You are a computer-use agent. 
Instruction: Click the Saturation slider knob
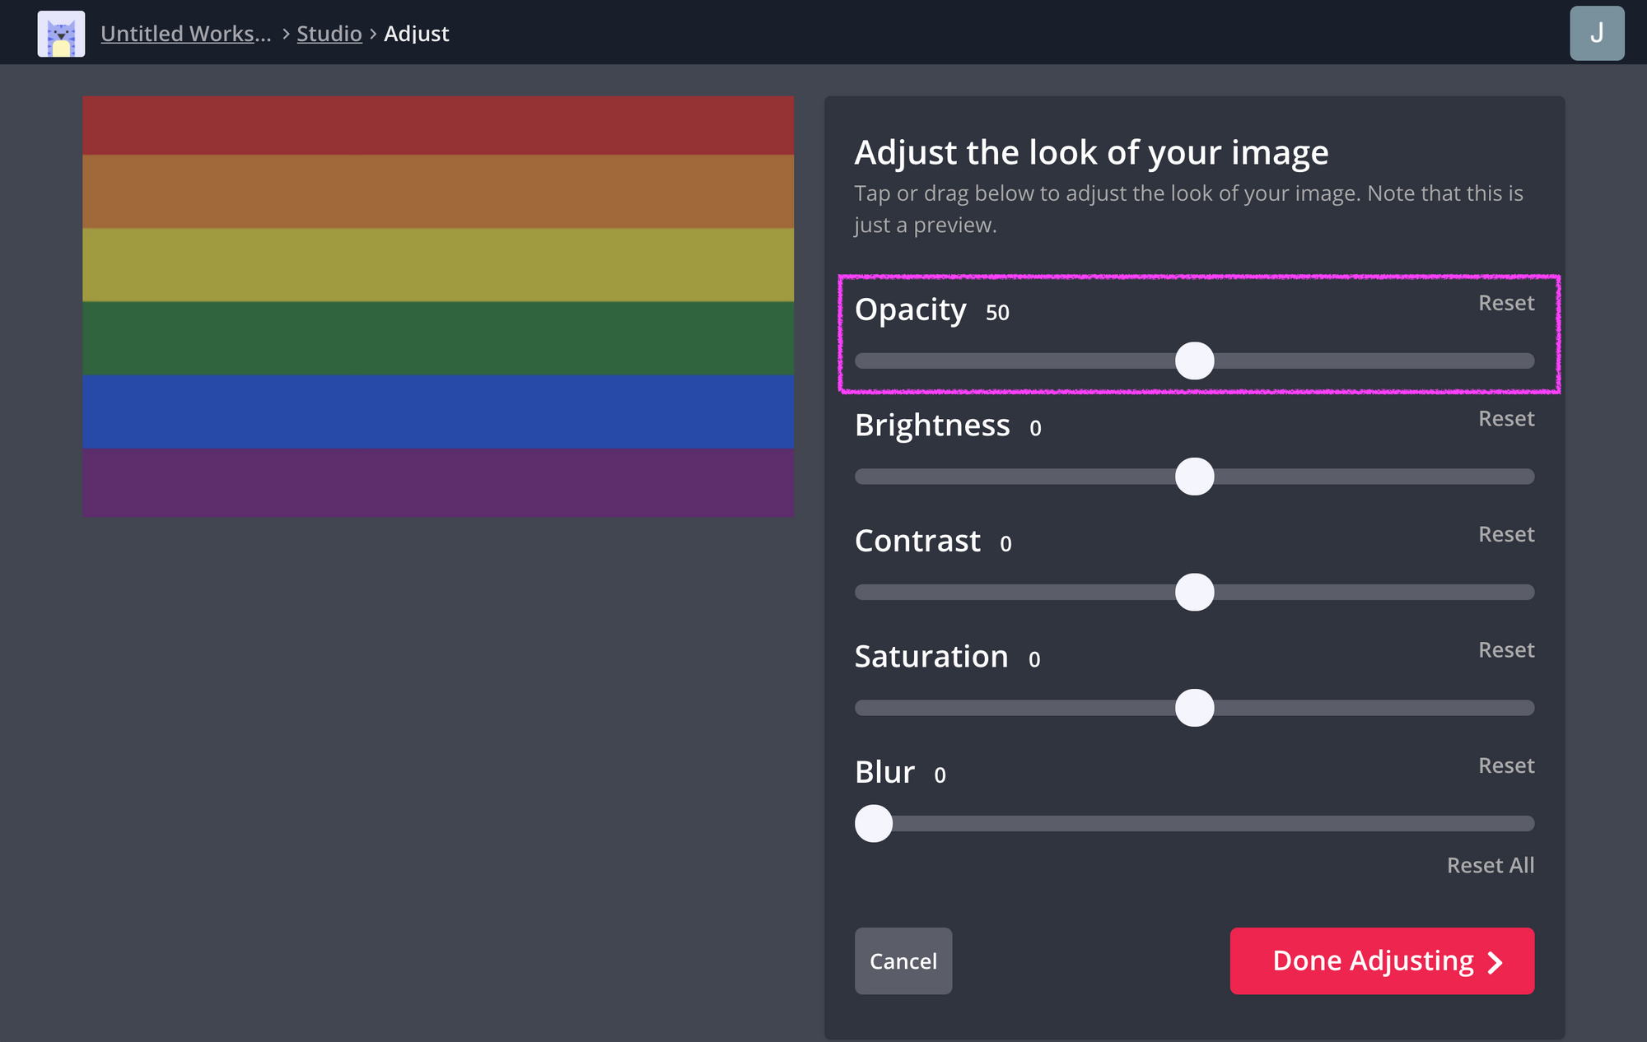pos(1194,708)
